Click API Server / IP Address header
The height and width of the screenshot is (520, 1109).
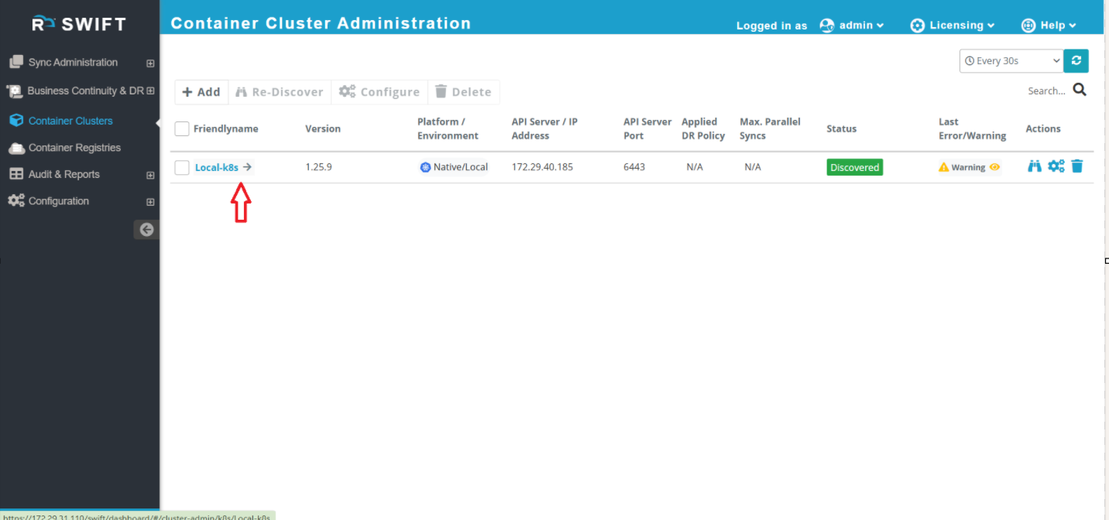click(544, 128)
